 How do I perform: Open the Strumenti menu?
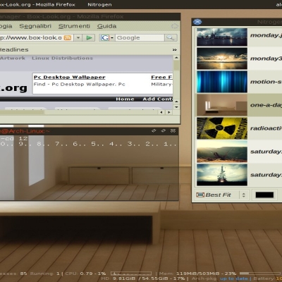(x=74, y=26)
